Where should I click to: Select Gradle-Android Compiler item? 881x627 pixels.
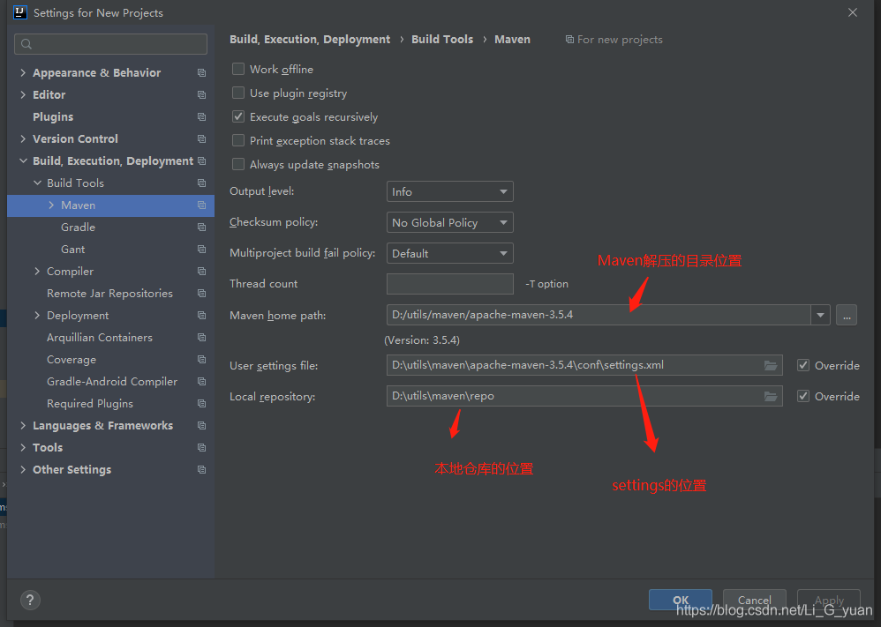pos(110,382)
